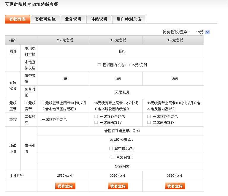Open the 补贴说明 tab
The width and height of the screenshot is (228, 196).
(99, 19)
